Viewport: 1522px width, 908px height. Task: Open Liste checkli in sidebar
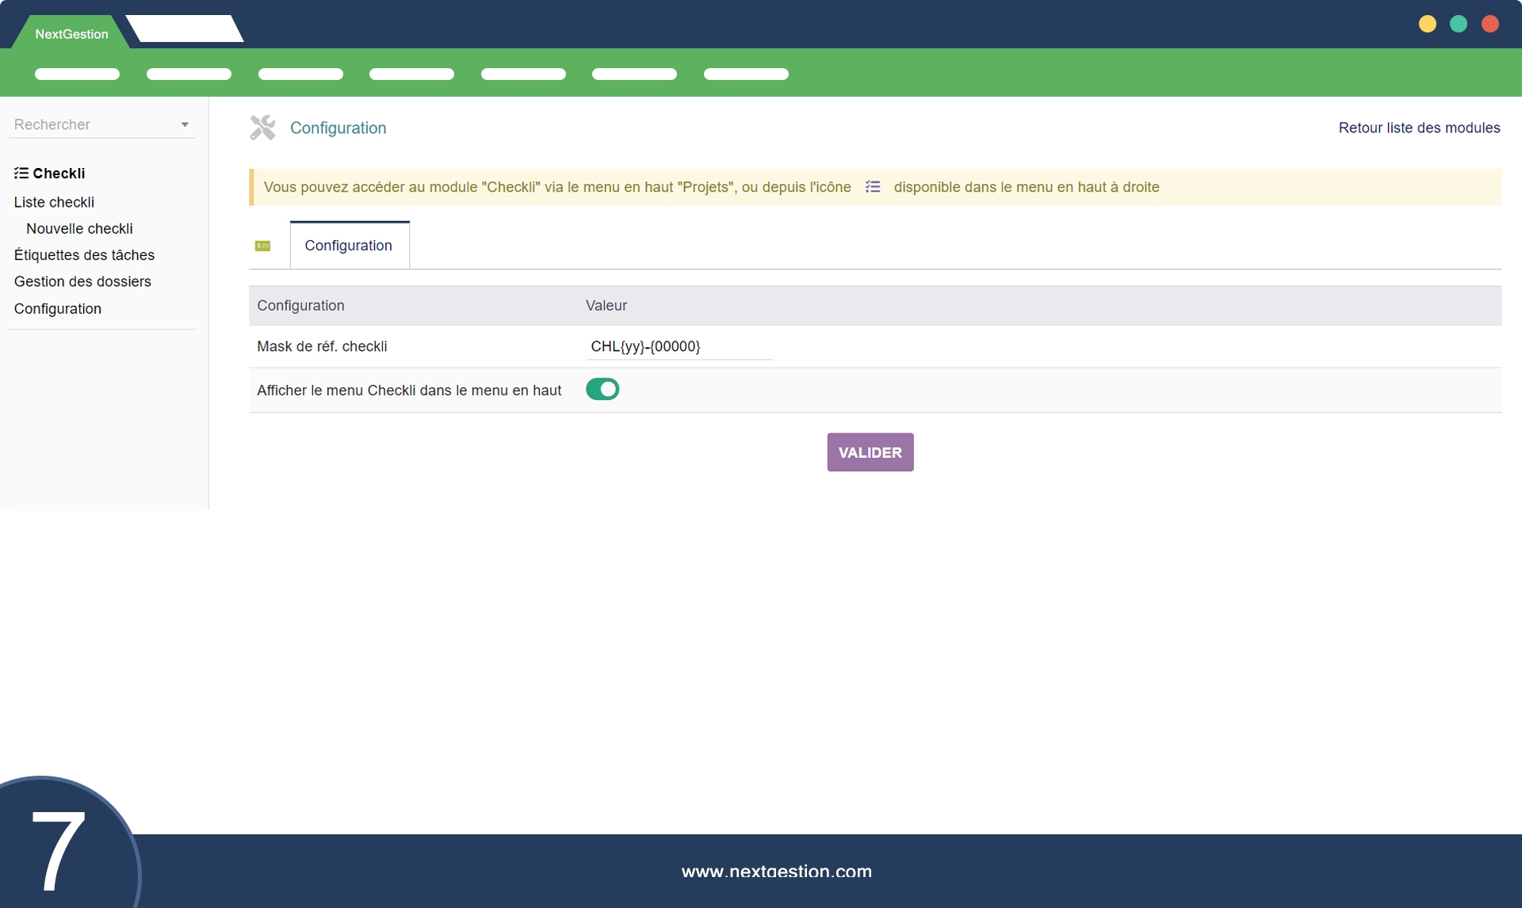(54, 202)
